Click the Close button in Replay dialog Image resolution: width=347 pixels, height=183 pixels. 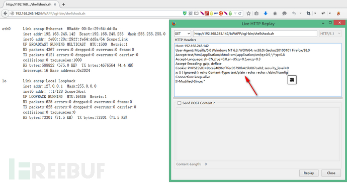tap(331, 173)
